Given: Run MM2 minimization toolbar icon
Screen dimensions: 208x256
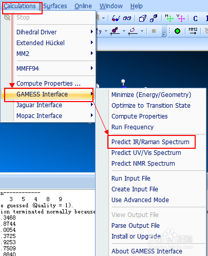Looking at the screenshot, I should point(193,31).
